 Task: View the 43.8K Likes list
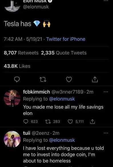(17, 66)
